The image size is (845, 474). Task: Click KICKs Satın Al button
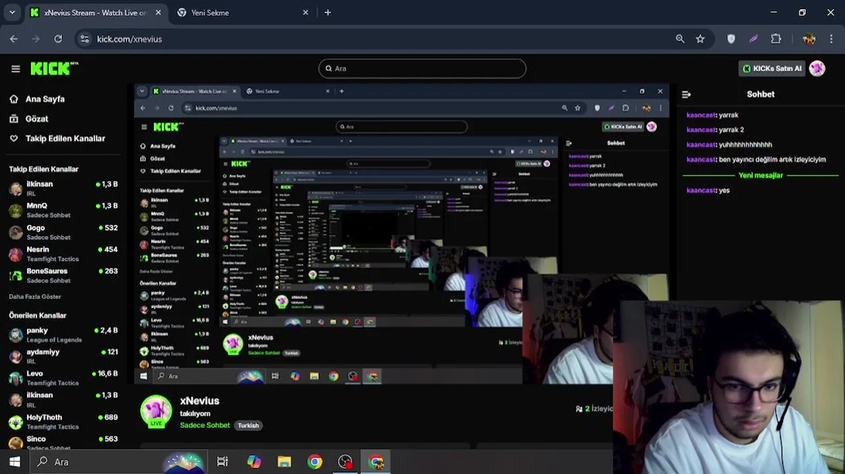(x=771, y=68)
